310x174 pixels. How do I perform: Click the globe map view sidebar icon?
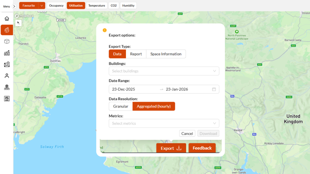pos(7,30)
